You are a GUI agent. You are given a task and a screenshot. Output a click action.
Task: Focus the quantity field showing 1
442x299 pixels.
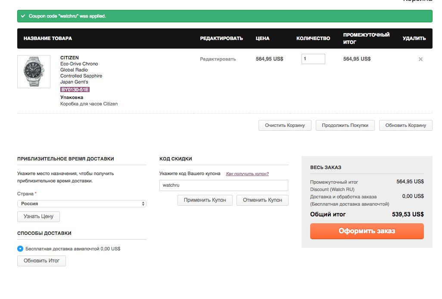coord(313,59)
